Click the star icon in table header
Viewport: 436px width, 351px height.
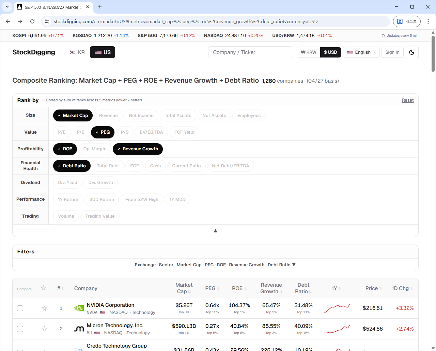[x=44, y=288]
